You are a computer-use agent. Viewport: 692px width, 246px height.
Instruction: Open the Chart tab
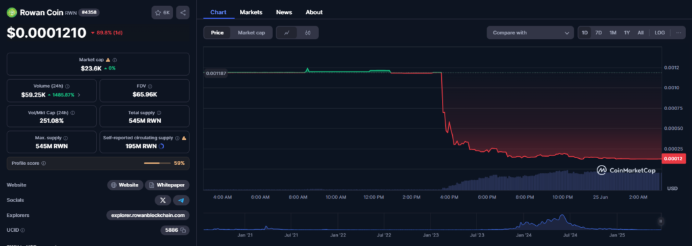click(218, 12)
